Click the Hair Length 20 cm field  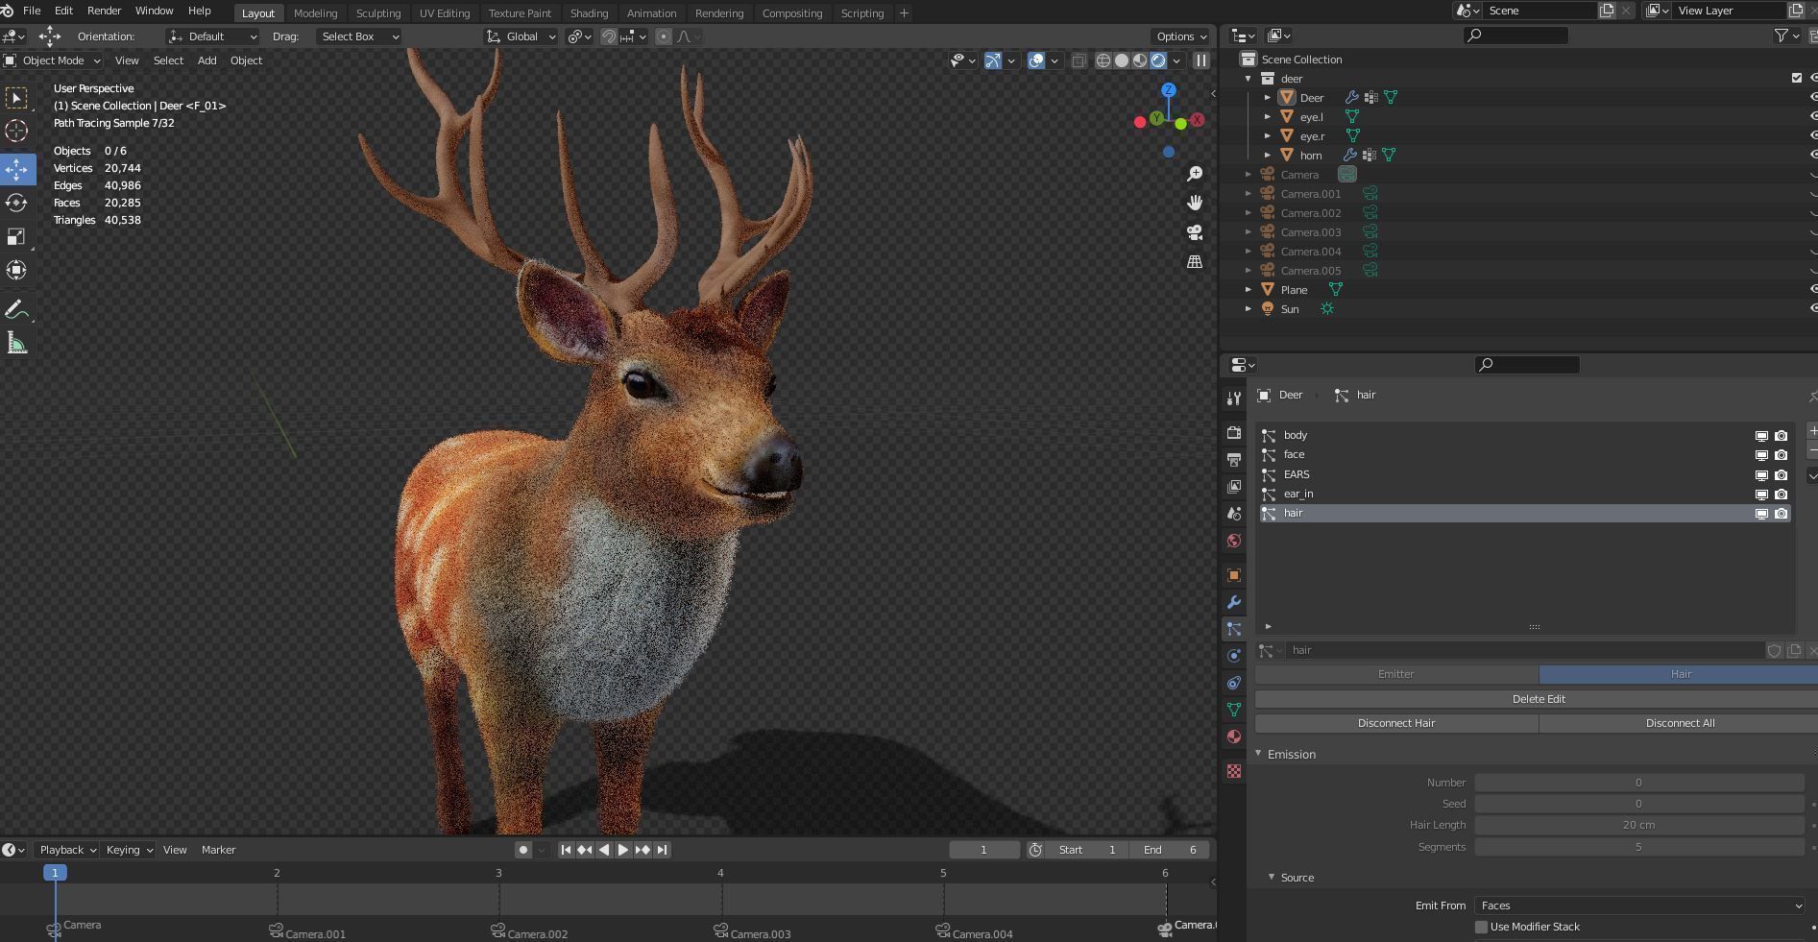(x=1639, y=825)
